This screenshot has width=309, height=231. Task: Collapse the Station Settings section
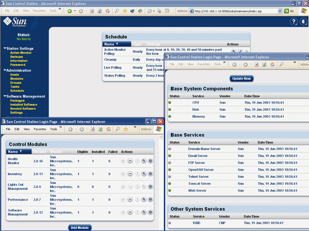[5, 48]
